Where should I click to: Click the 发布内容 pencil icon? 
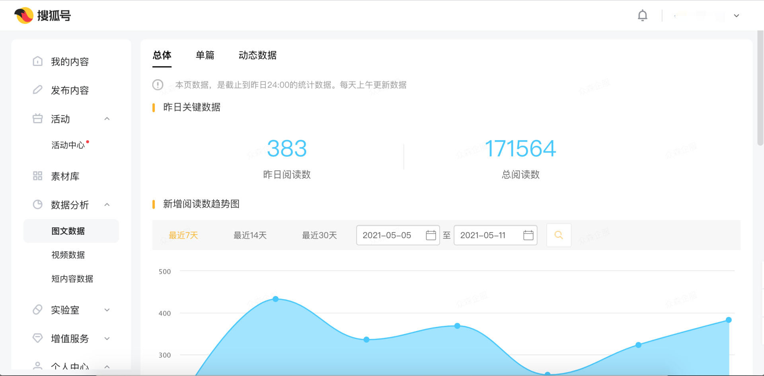(x=37, y=90)
